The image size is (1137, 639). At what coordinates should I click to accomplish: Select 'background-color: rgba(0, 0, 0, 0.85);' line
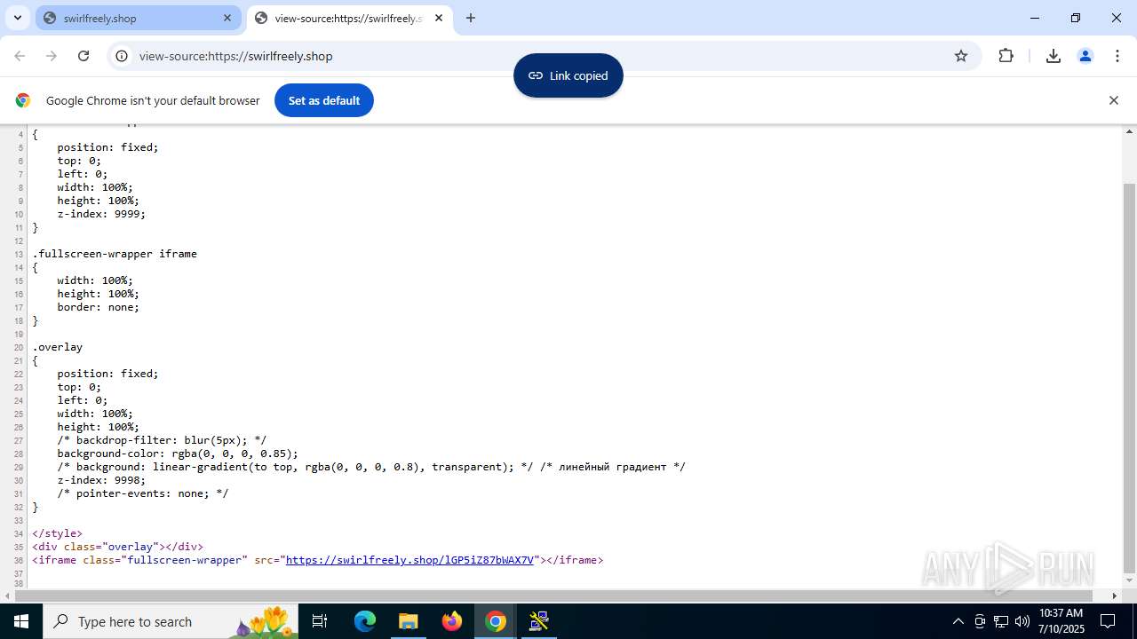(178, 454)
